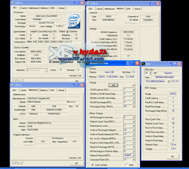
Task: Open About tab in CPU-Z Mainboard window
Action: click(61, 90)
